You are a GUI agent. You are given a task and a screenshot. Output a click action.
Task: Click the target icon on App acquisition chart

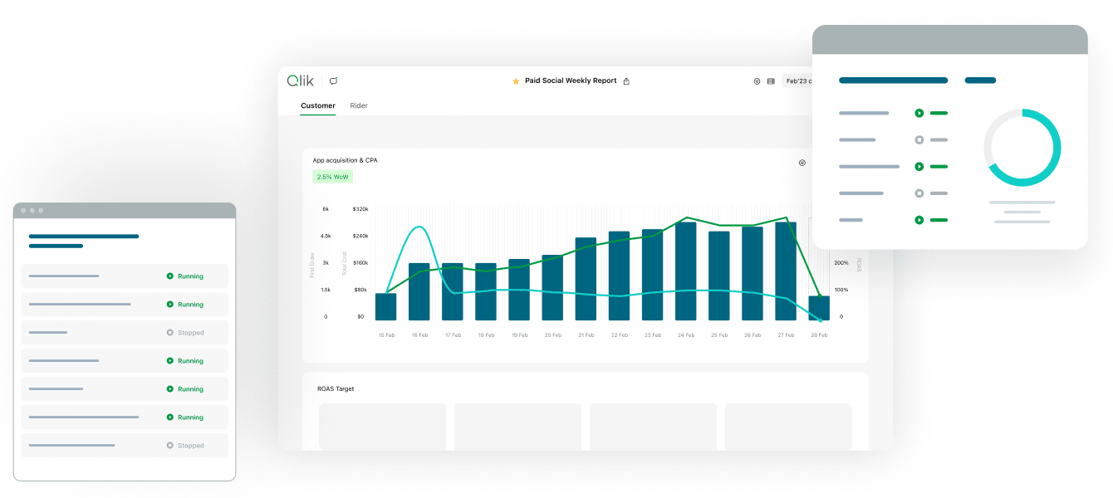802,162
